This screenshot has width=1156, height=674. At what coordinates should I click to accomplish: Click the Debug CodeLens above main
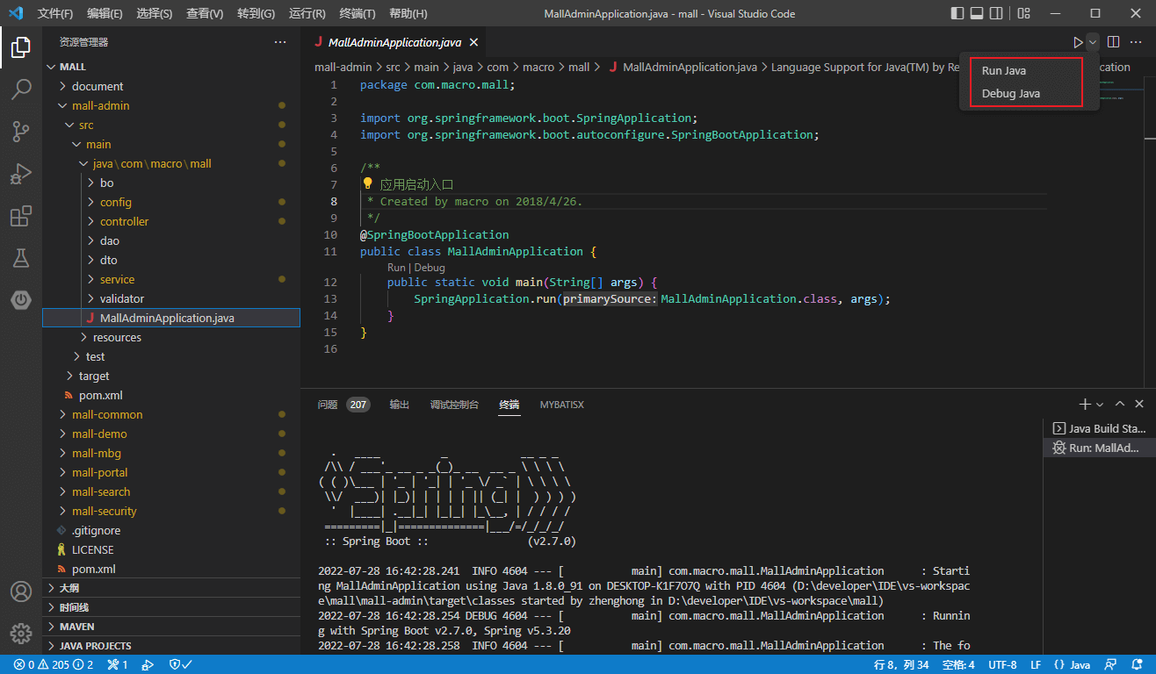coord(430,268)
